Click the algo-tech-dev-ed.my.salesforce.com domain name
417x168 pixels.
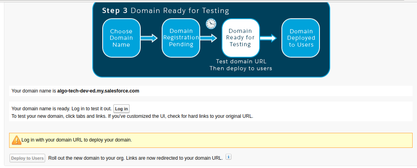click(98, 91)
